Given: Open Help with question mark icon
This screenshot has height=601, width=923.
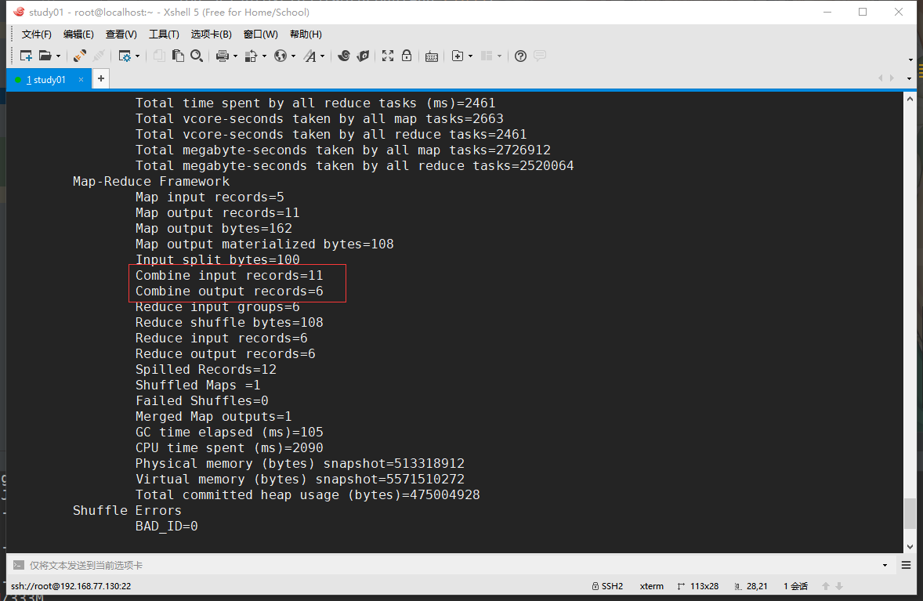Looking at the screenshot, I should coord(520,56).
